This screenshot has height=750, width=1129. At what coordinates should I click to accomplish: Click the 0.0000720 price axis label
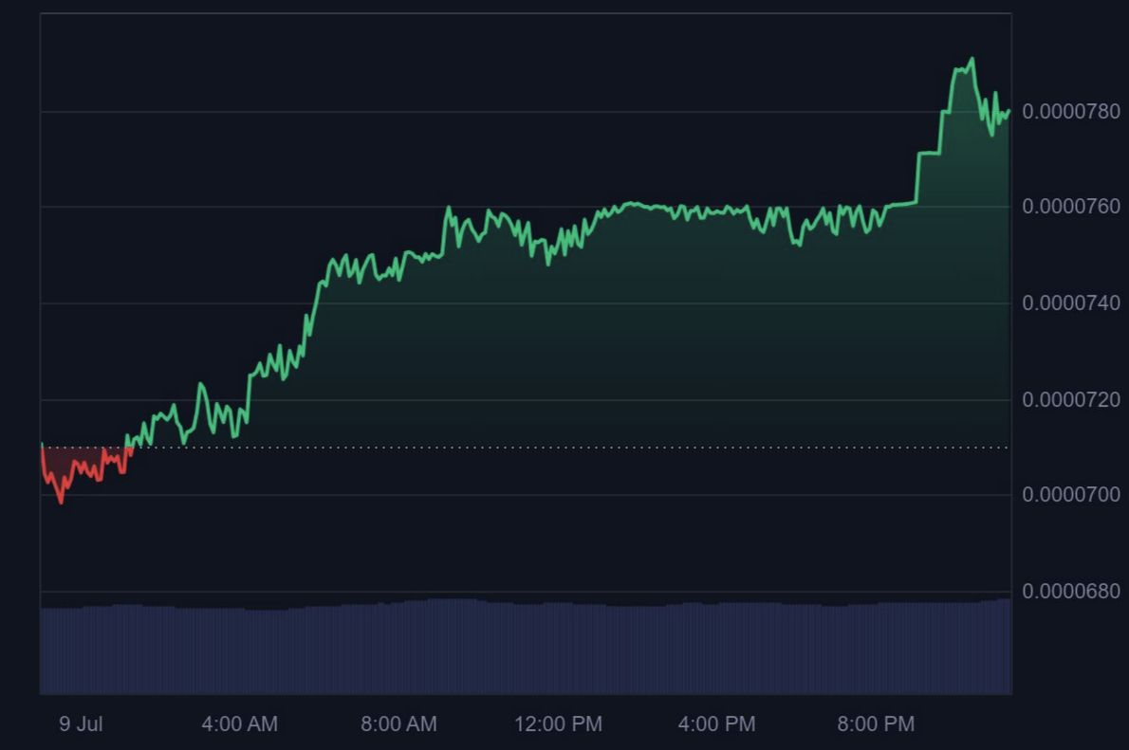pyautogui.click(x=1071, y=399)
